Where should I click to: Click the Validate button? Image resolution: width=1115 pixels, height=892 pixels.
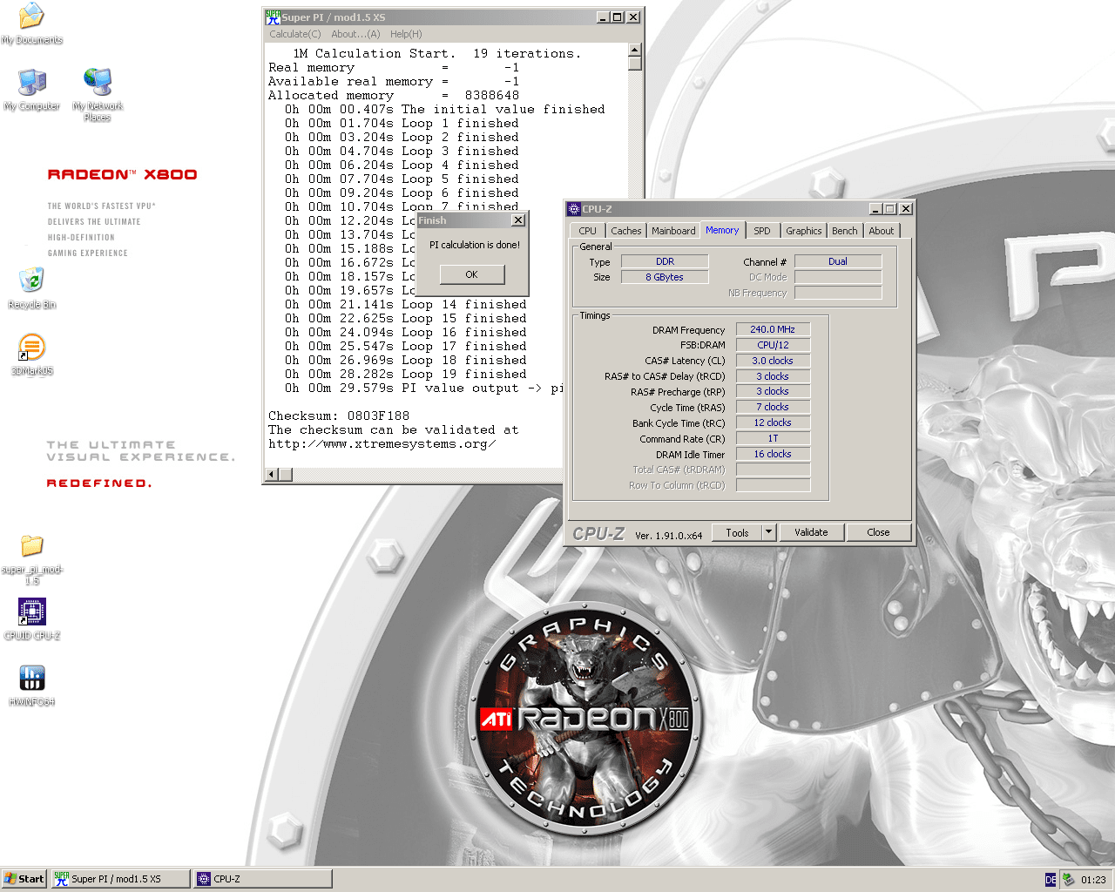[811, 532]
